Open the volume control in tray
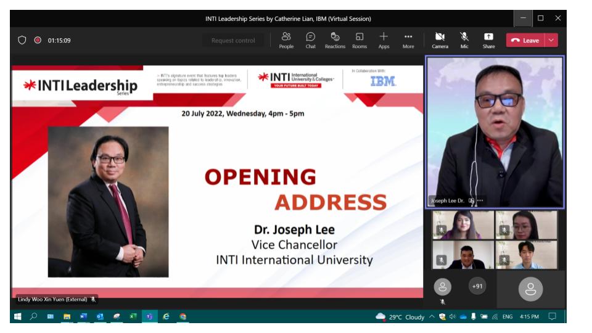This screenshot has height=333, width=592. pos(452,317)
